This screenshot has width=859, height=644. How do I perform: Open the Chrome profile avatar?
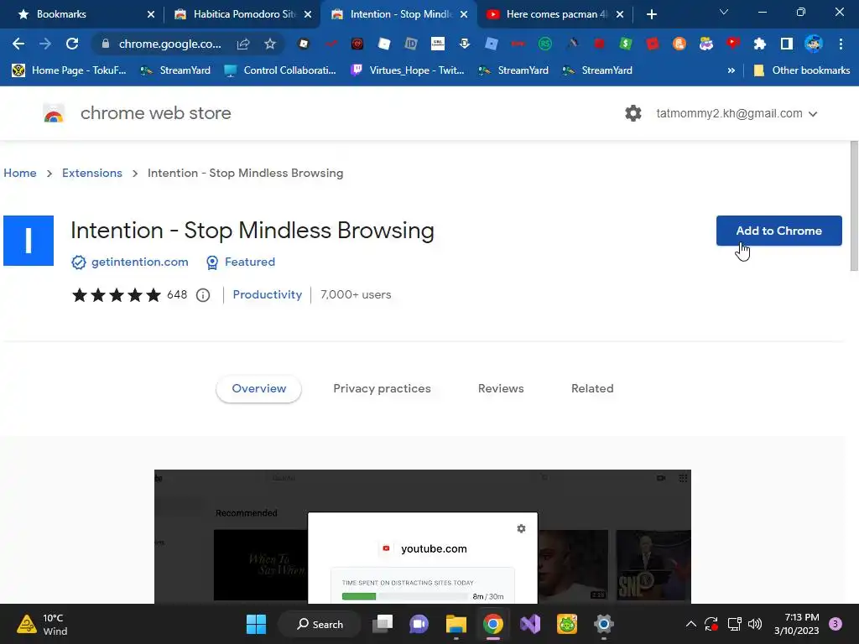click(x=814, y=44)
